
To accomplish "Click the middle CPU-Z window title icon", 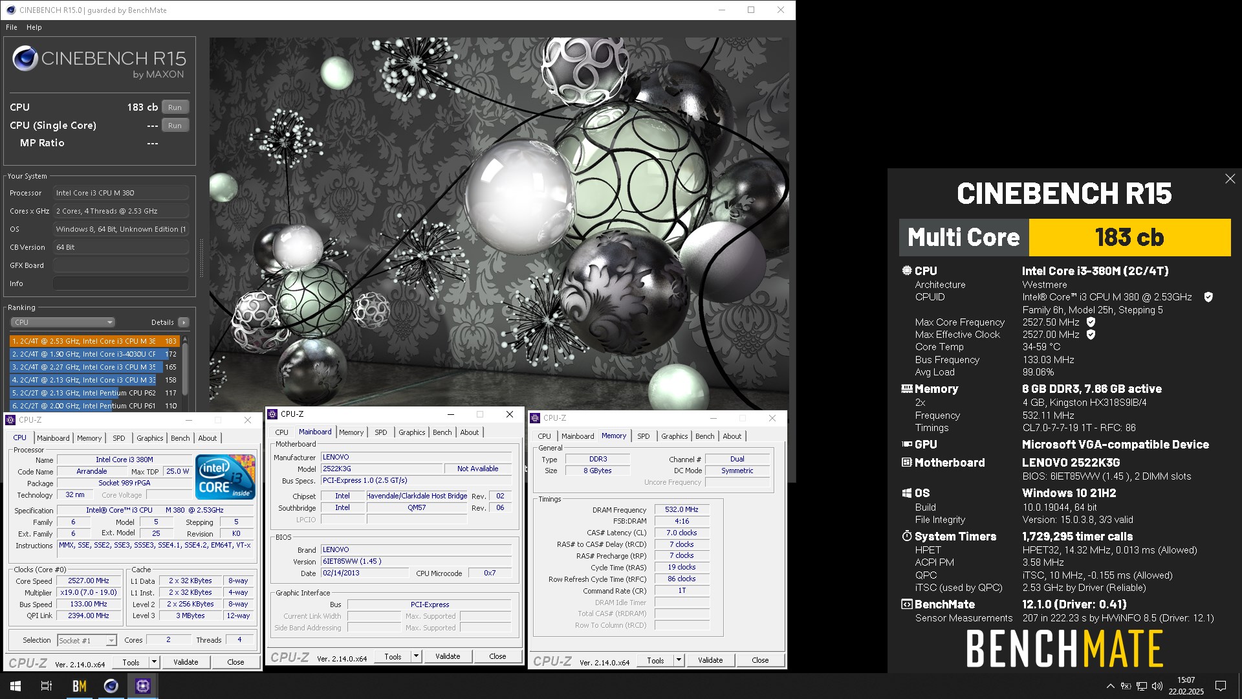I will point(272,414).
